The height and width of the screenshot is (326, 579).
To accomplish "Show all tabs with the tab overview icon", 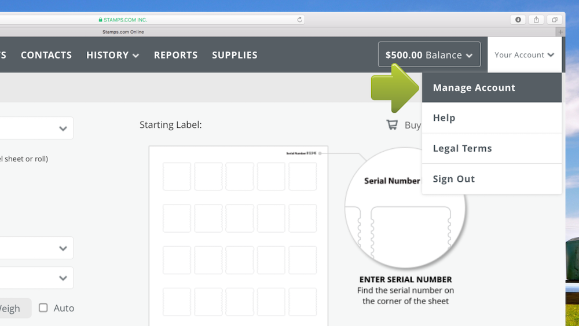I will [555, 20].
